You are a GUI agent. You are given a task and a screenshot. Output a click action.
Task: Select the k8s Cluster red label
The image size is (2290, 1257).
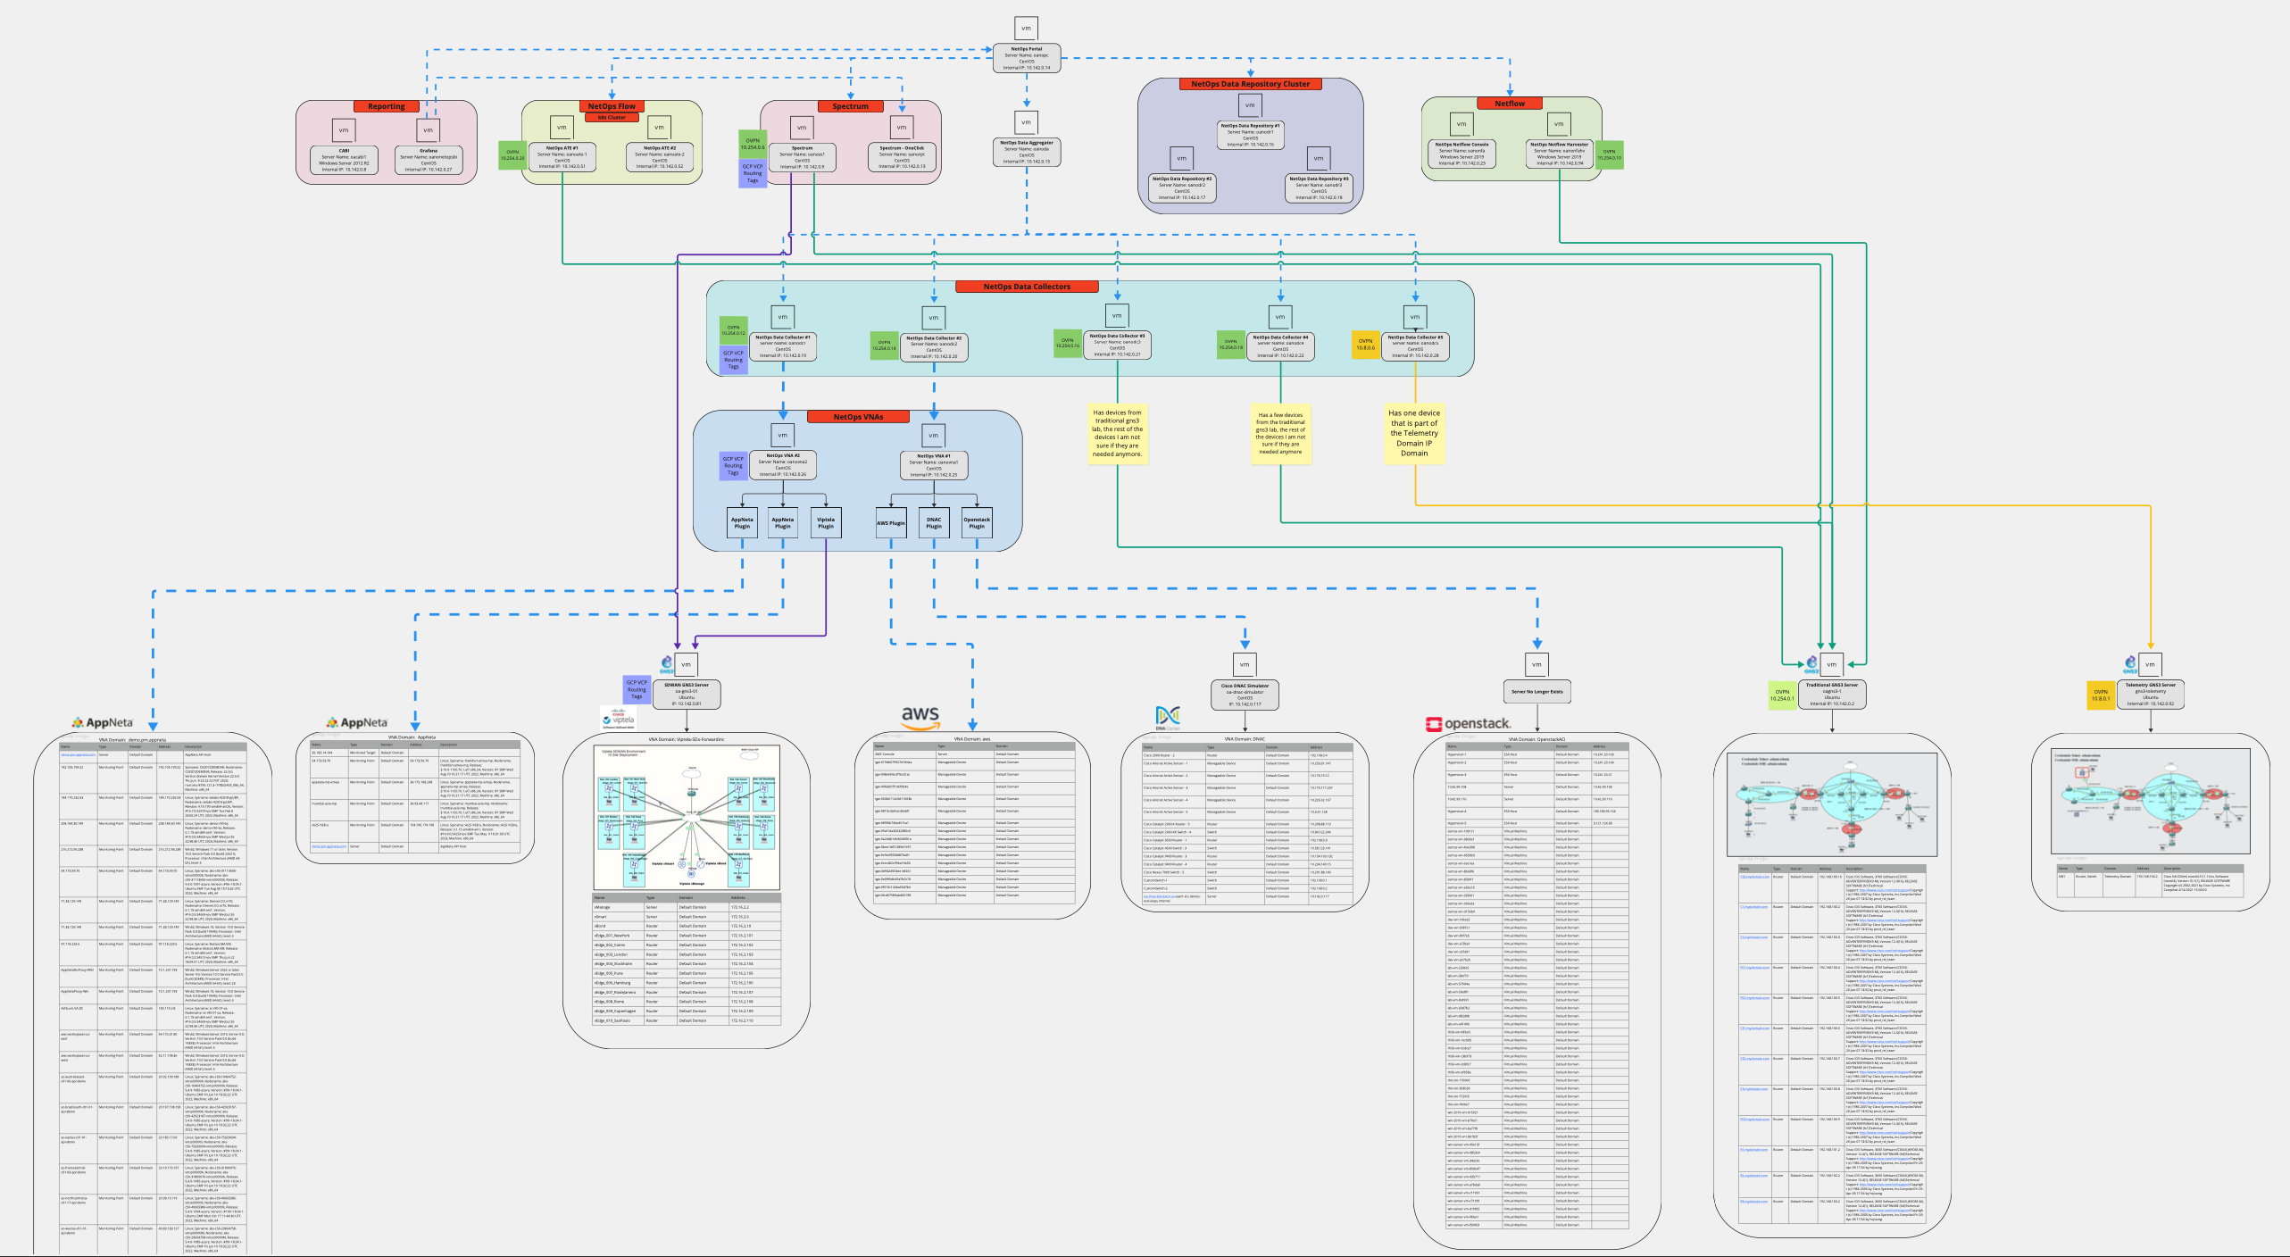pos(612,118)
